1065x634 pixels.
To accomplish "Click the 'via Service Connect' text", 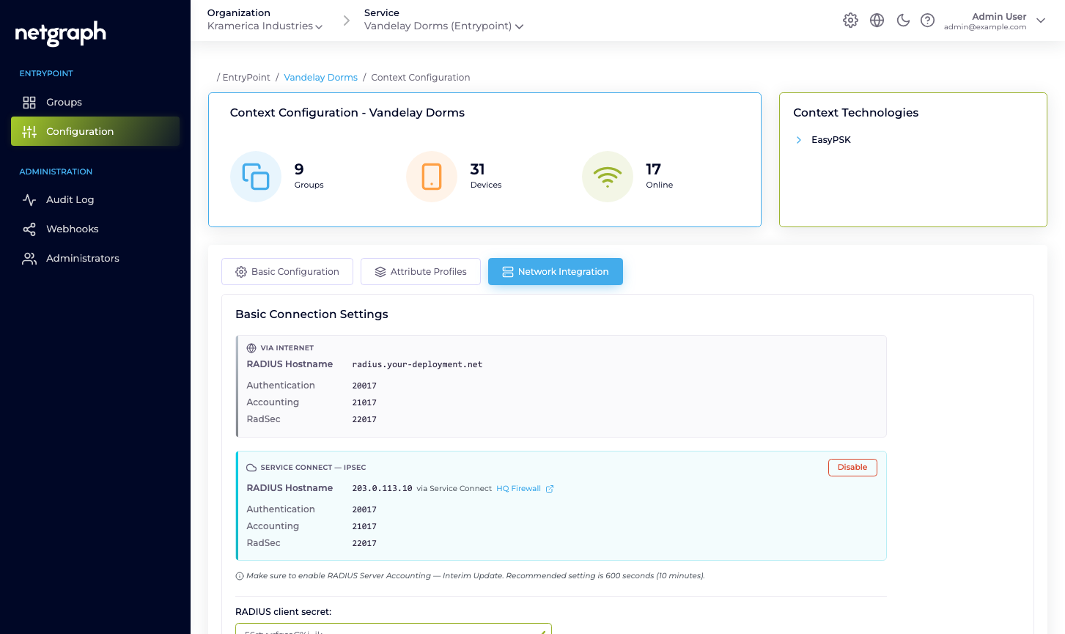I will coord(454,489).
